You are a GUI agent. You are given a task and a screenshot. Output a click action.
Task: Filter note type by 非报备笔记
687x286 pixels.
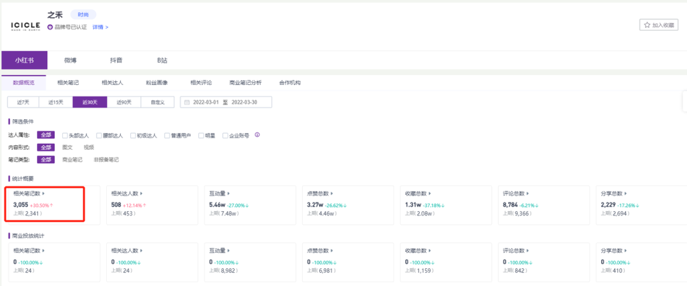(106, 160)
